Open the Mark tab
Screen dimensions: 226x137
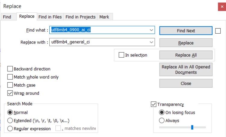104,17
